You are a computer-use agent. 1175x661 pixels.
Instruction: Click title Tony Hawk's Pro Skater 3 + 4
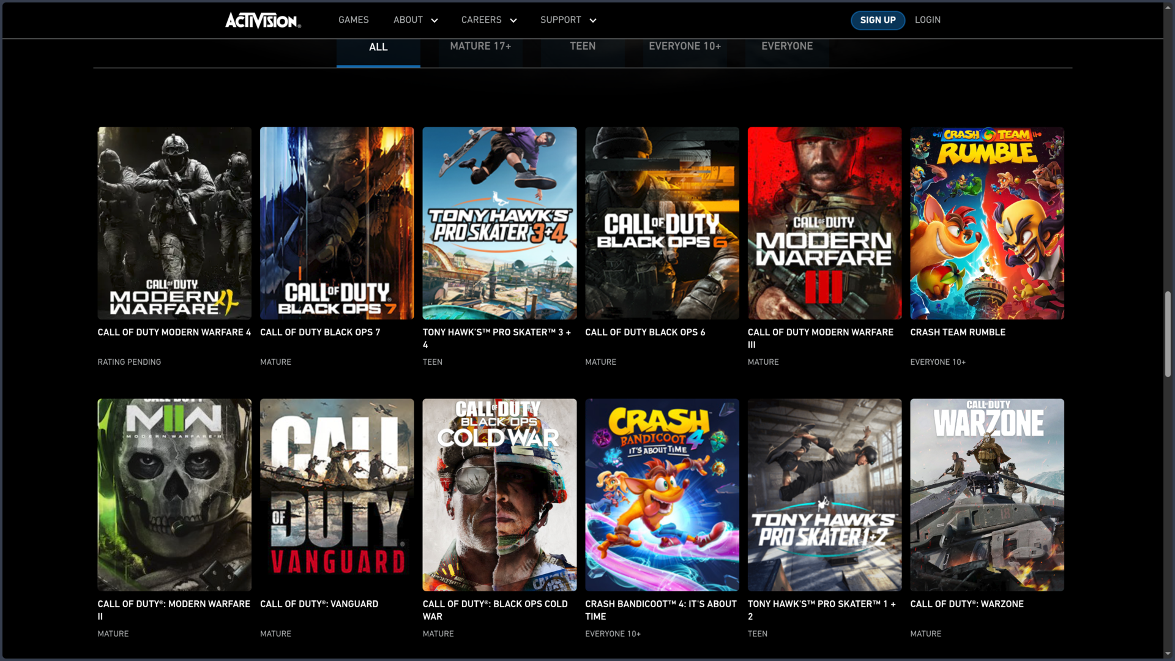click(497, 338)
